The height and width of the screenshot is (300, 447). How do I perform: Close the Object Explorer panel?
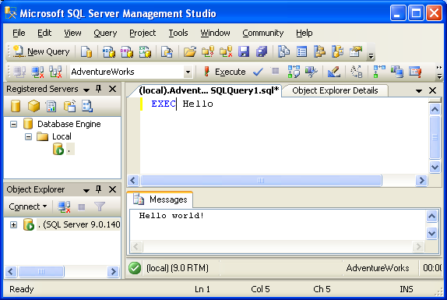[x=113, y=189]
